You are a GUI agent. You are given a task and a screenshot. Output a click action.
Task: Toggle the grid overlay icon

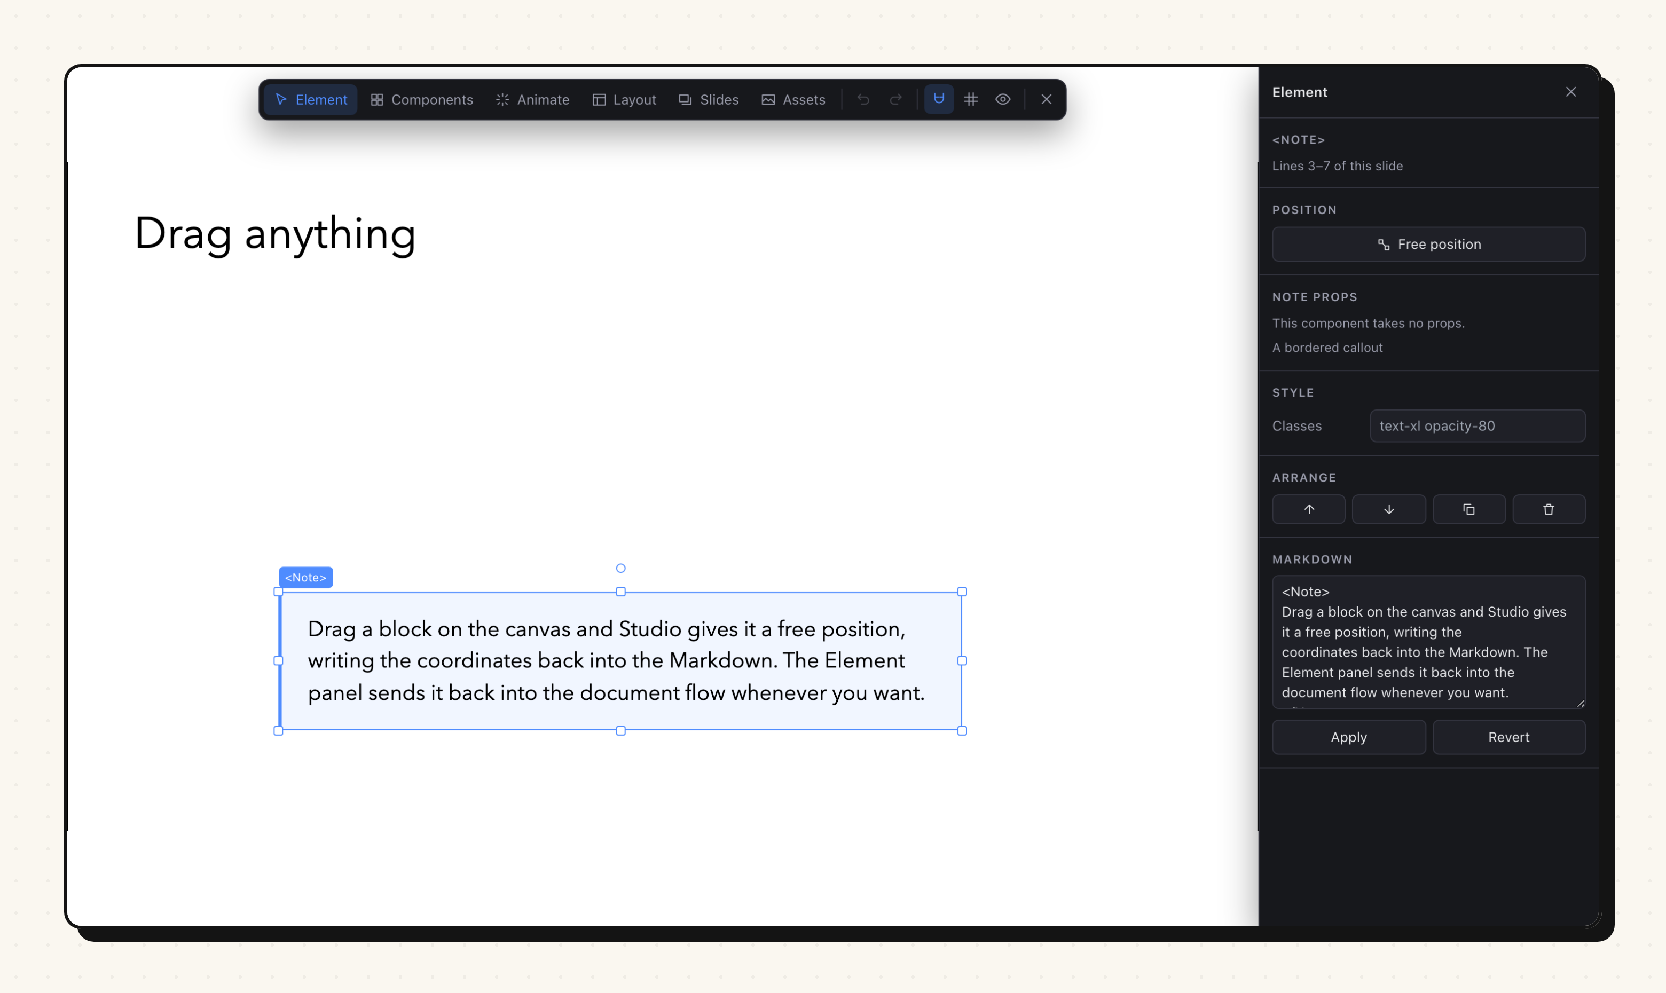pos(971,100)
